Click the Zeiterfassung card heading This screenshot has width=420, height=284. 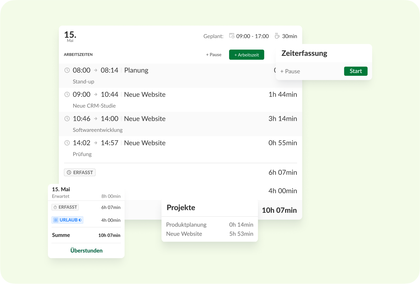point(304,53)
